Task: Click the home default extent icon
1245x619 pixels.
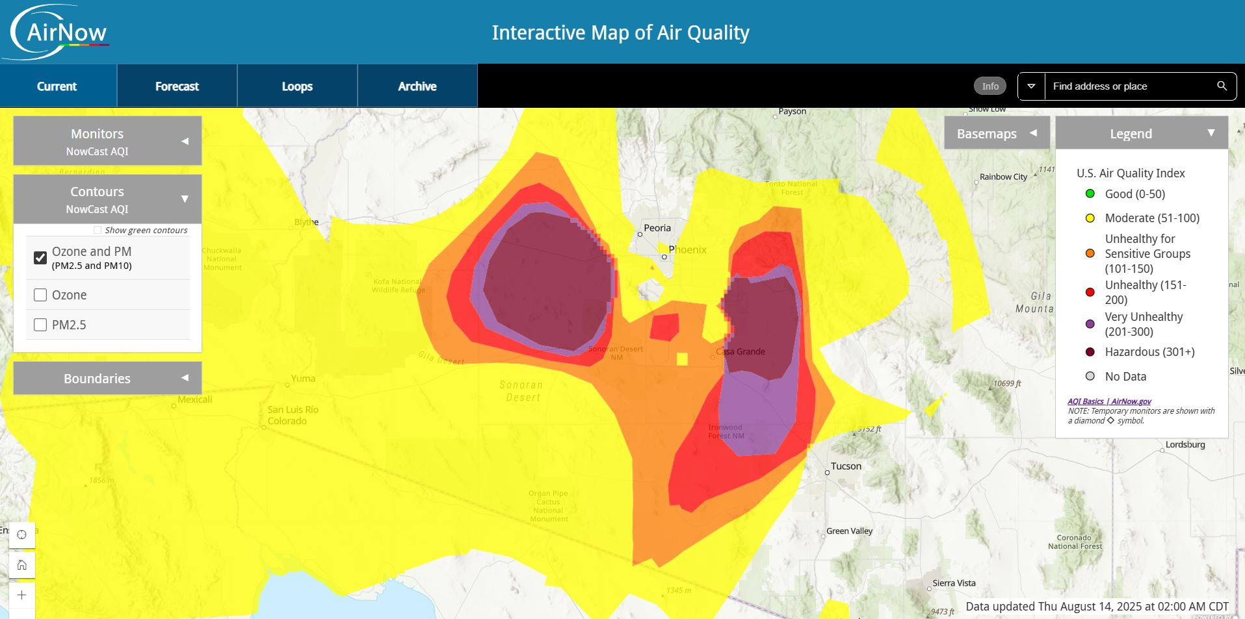Action: tap(21, 565)
